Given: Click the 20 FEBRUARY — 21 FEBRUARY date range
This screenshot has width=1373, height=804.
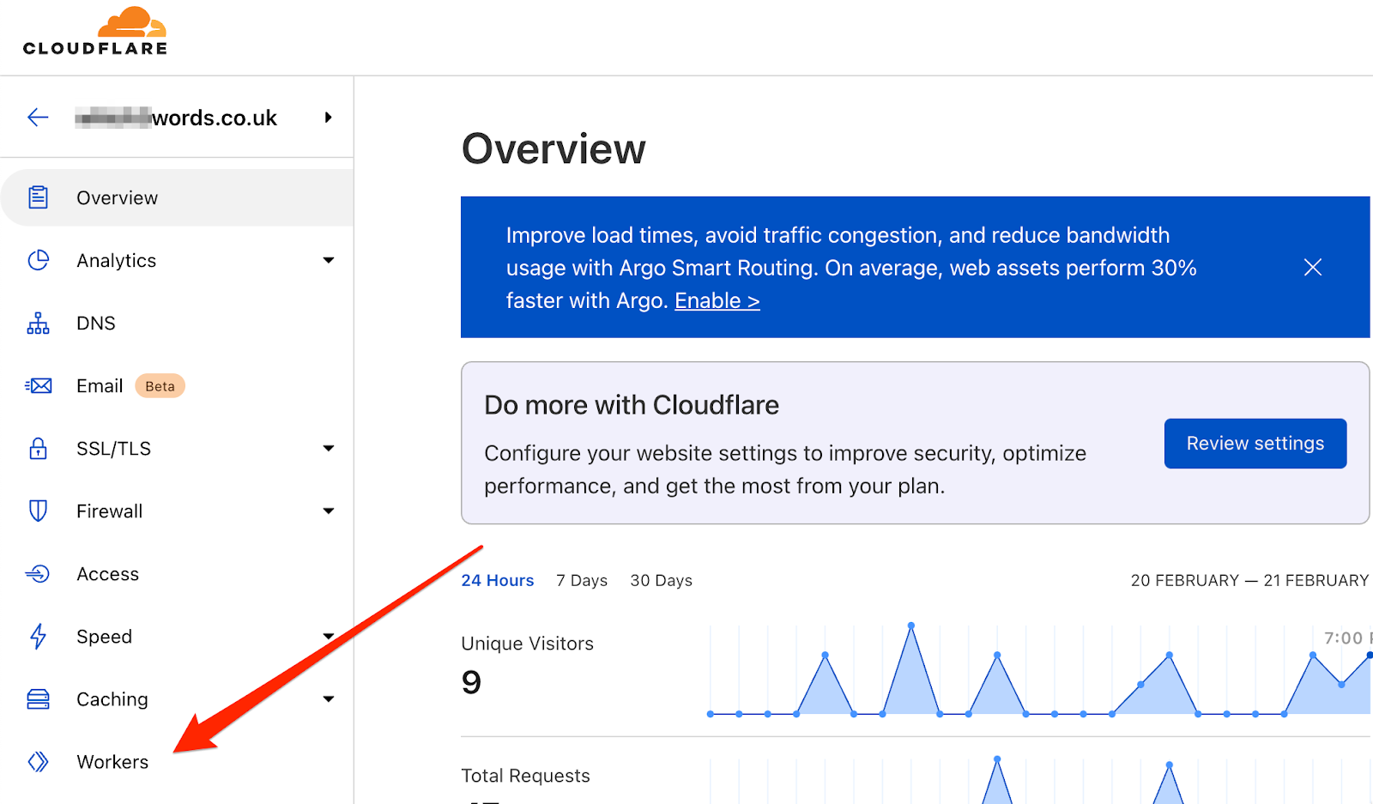Looking at the screenshot, I should 1249,580.
